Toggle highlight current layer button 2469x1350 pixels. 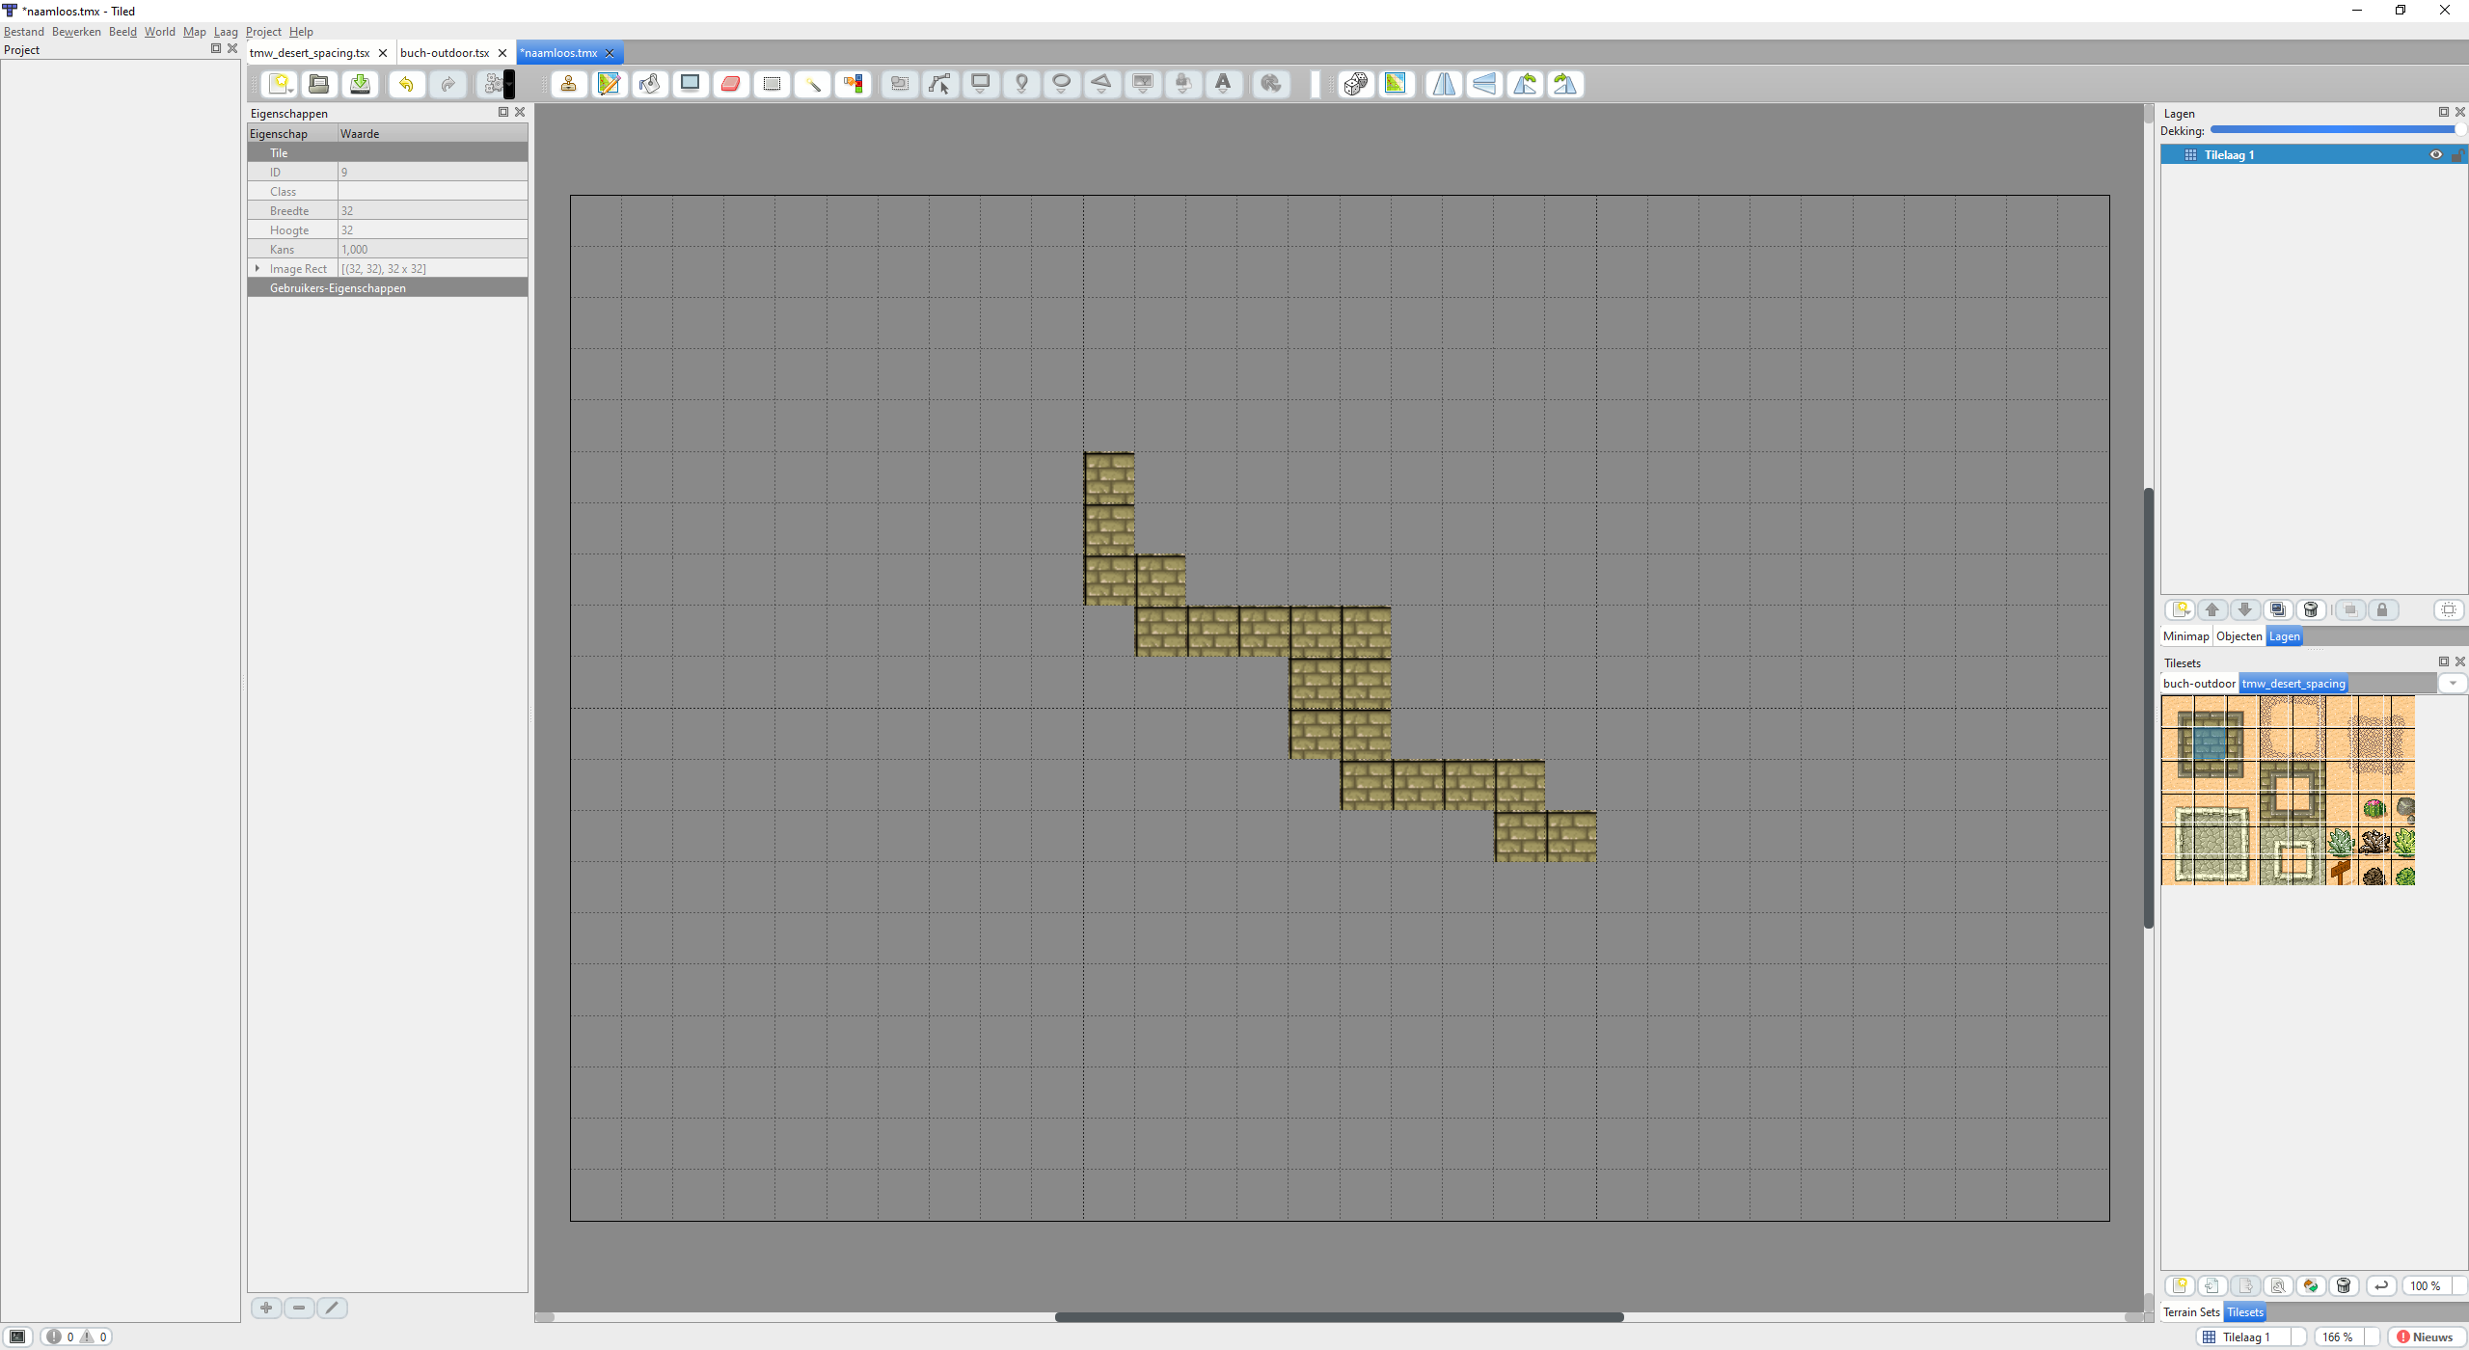pyautogui.click(x=2449, y=609)
